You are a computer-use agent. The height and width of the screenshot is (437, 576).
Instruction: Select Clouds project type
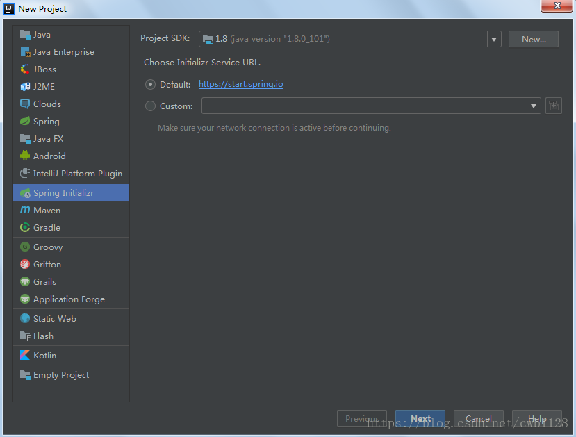point(71,104)
